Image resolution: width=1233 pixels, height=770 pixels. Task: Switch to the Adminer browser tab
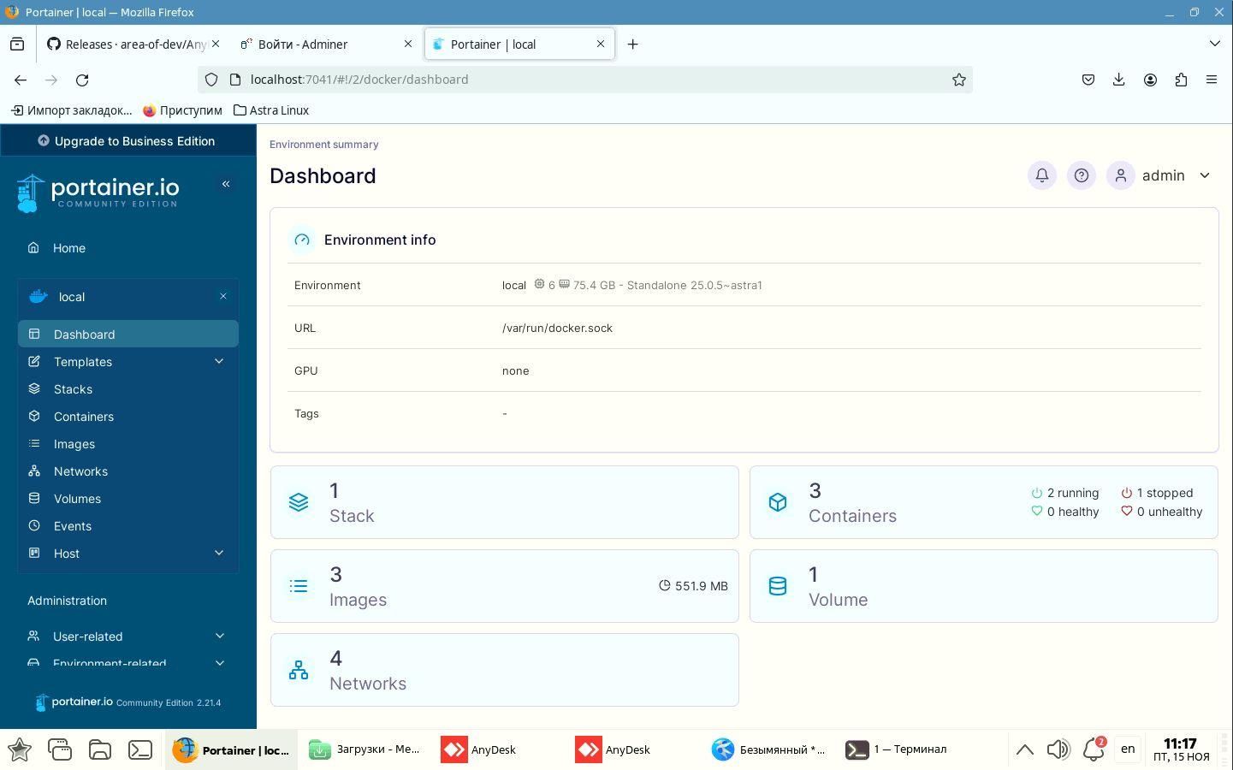click(x=325, y=44)
